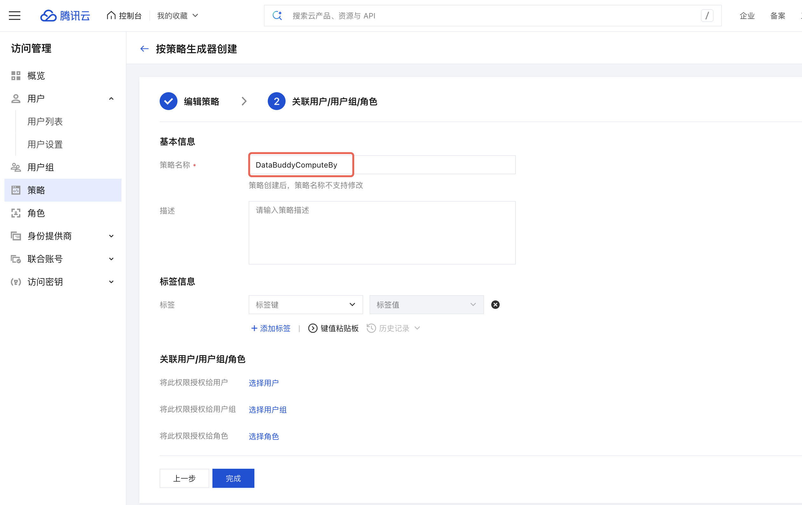Open the 备案 top menu

tap(778, 16)
